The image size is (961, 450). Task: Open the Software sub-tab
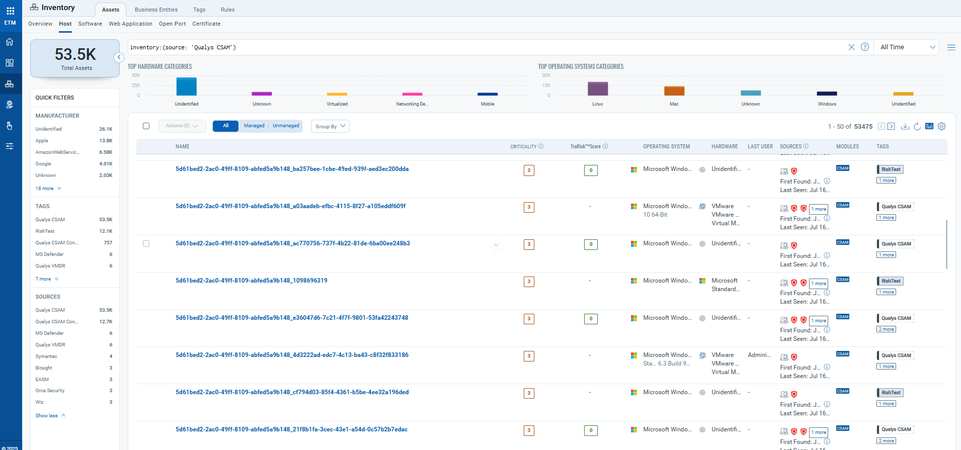click(90, 24)
